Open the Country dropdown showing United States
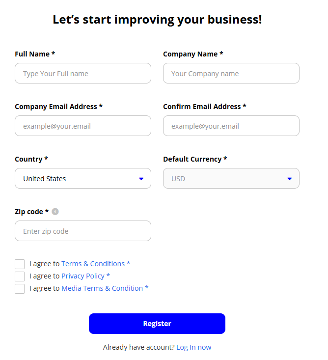 pos(83,178)
